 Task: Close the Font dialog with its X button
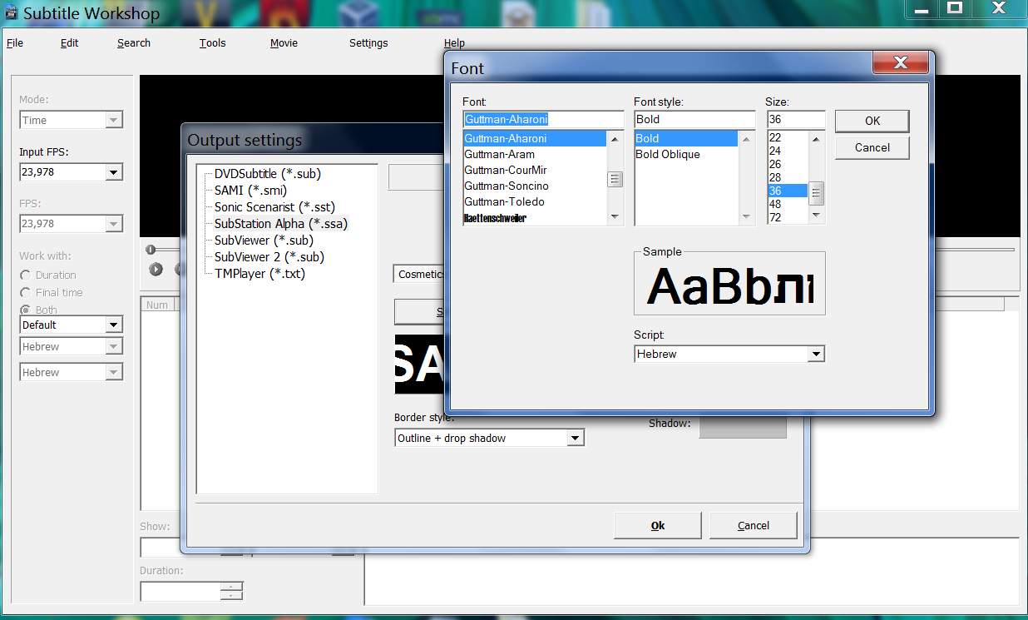click(901, 63)
